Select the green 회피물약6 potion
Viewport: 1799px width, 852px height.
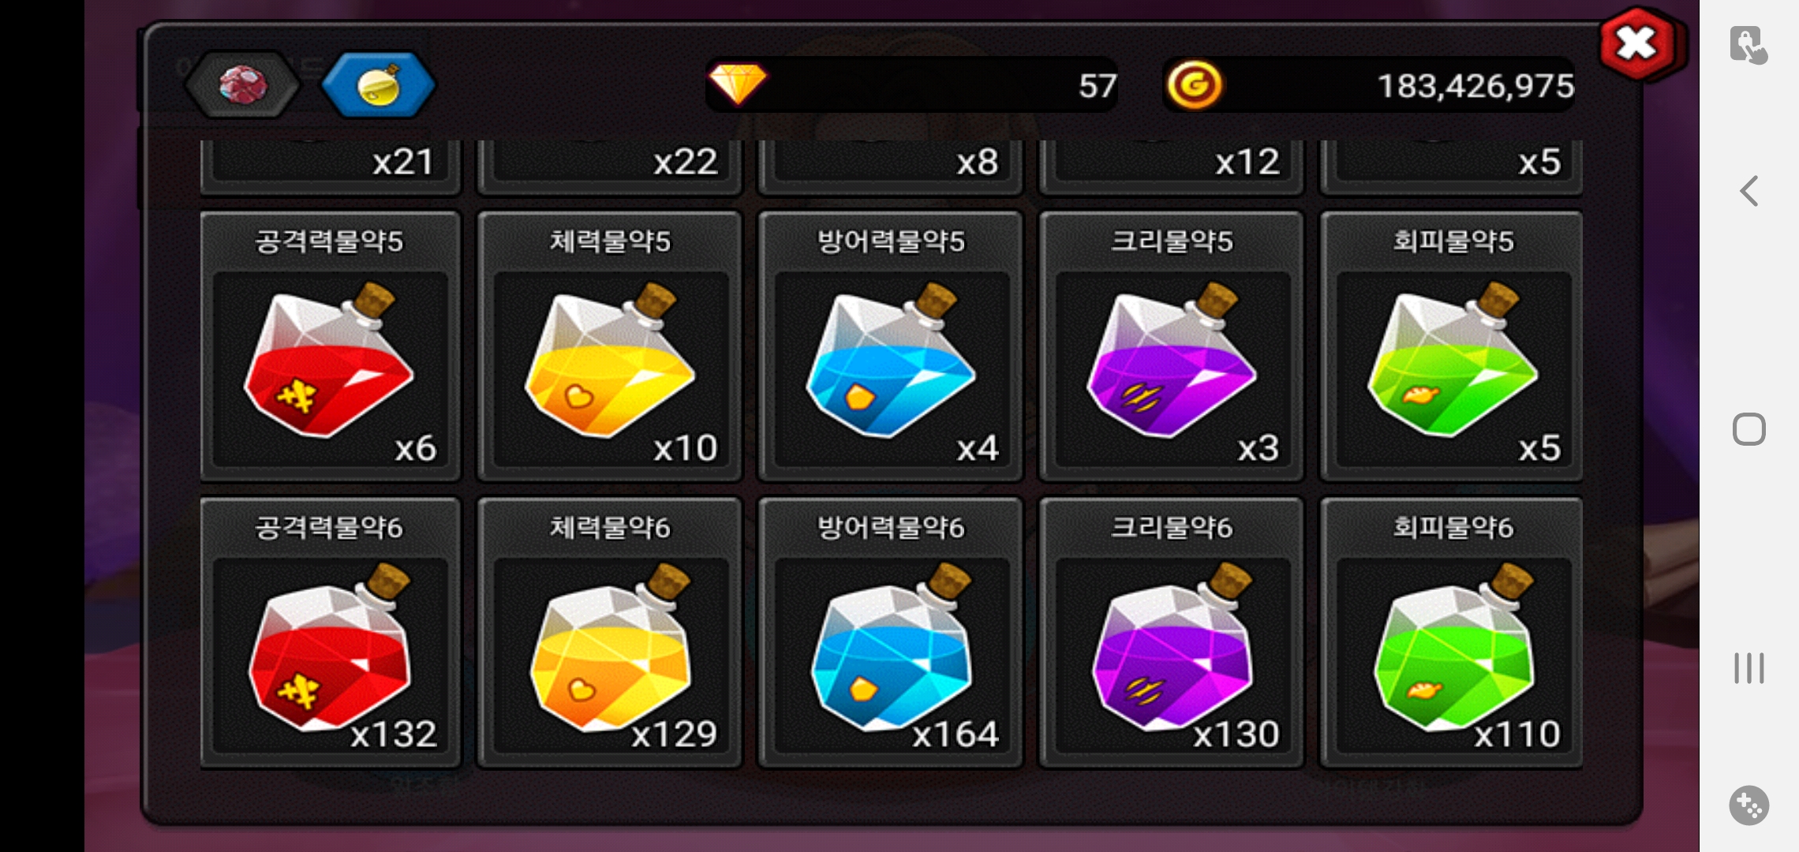tap(1452, 632)
